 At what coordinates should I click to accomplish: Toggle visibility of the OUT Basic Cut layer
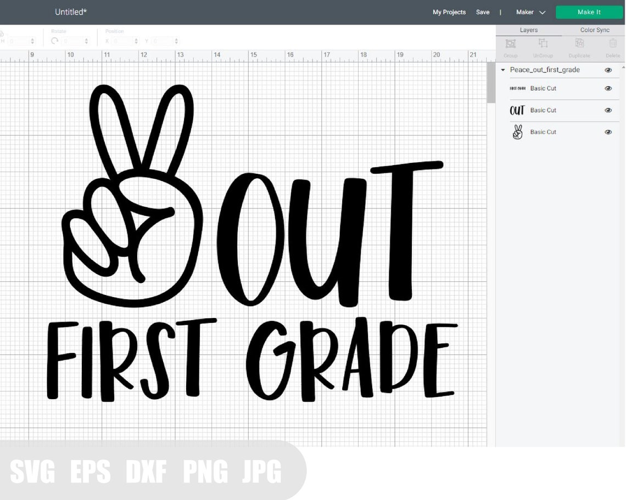pos(608,110)
